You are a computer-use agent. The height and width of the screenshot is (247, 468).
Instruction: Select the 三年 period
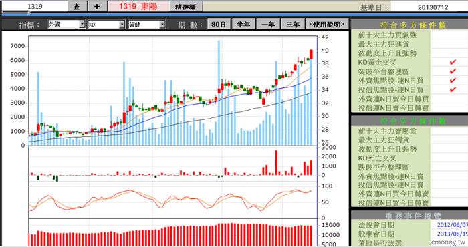pyautogui.click(x=293, y=24)
